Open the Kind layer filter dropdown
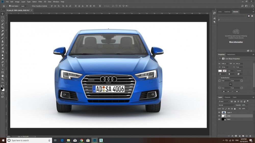The image size is (255, 143). [x=224, y=101]
